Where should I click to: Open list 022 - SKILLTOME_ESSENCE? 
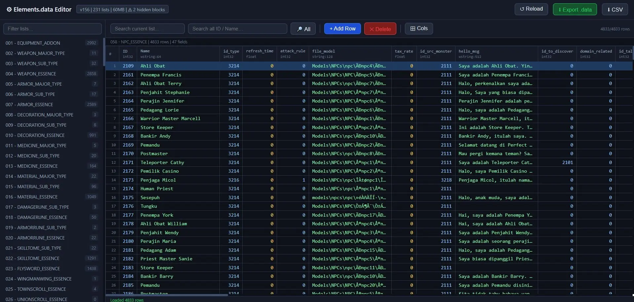tap(52, 258)
